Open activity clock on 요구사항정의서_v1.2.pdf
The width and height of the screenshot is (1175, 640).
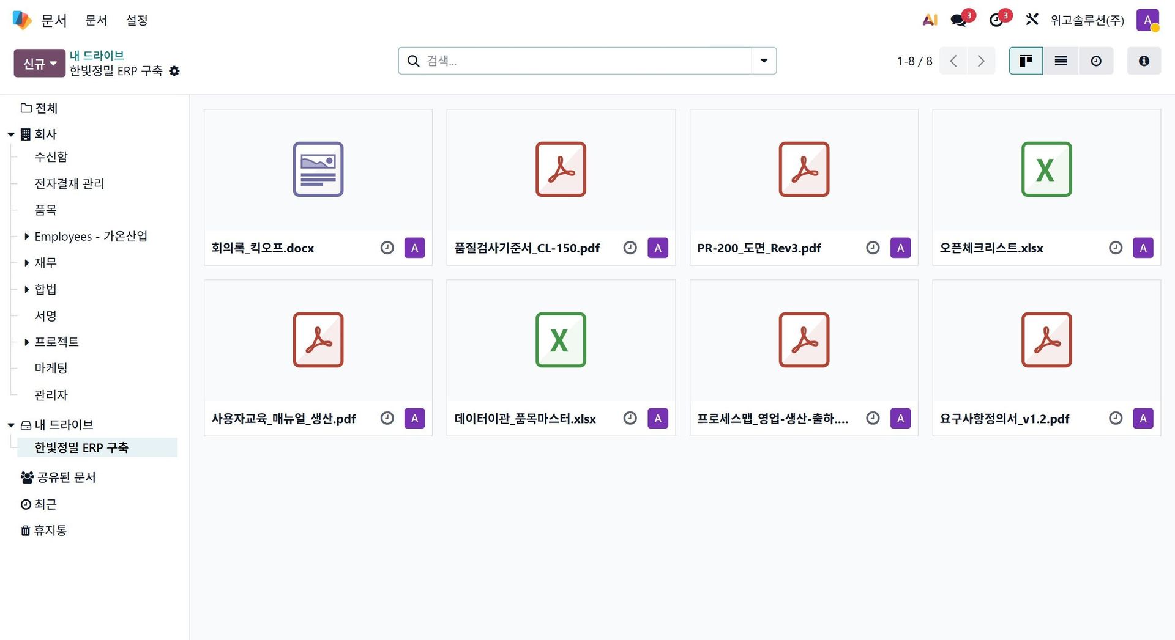(x=1116, y=418)
